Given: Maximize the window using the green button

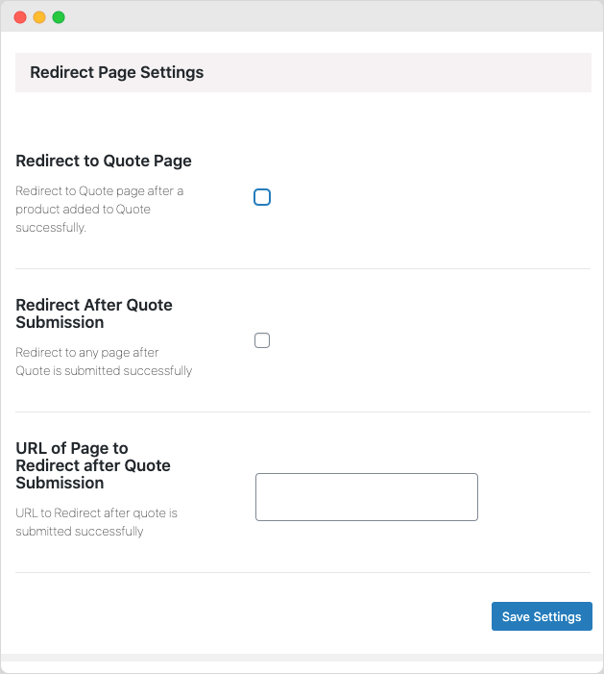Looking at the screenshot, I should [x=59, y=17].
